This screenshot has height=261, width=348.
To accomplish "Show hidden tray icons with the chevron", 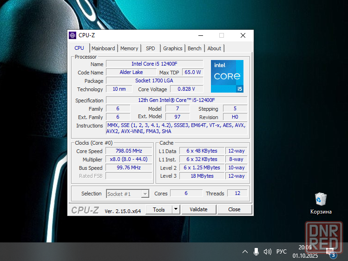I will (x=245, y=252).
